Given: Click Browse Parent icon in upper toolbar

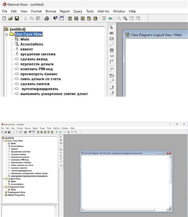Looking at the screenshot, I should coord(104,18).
